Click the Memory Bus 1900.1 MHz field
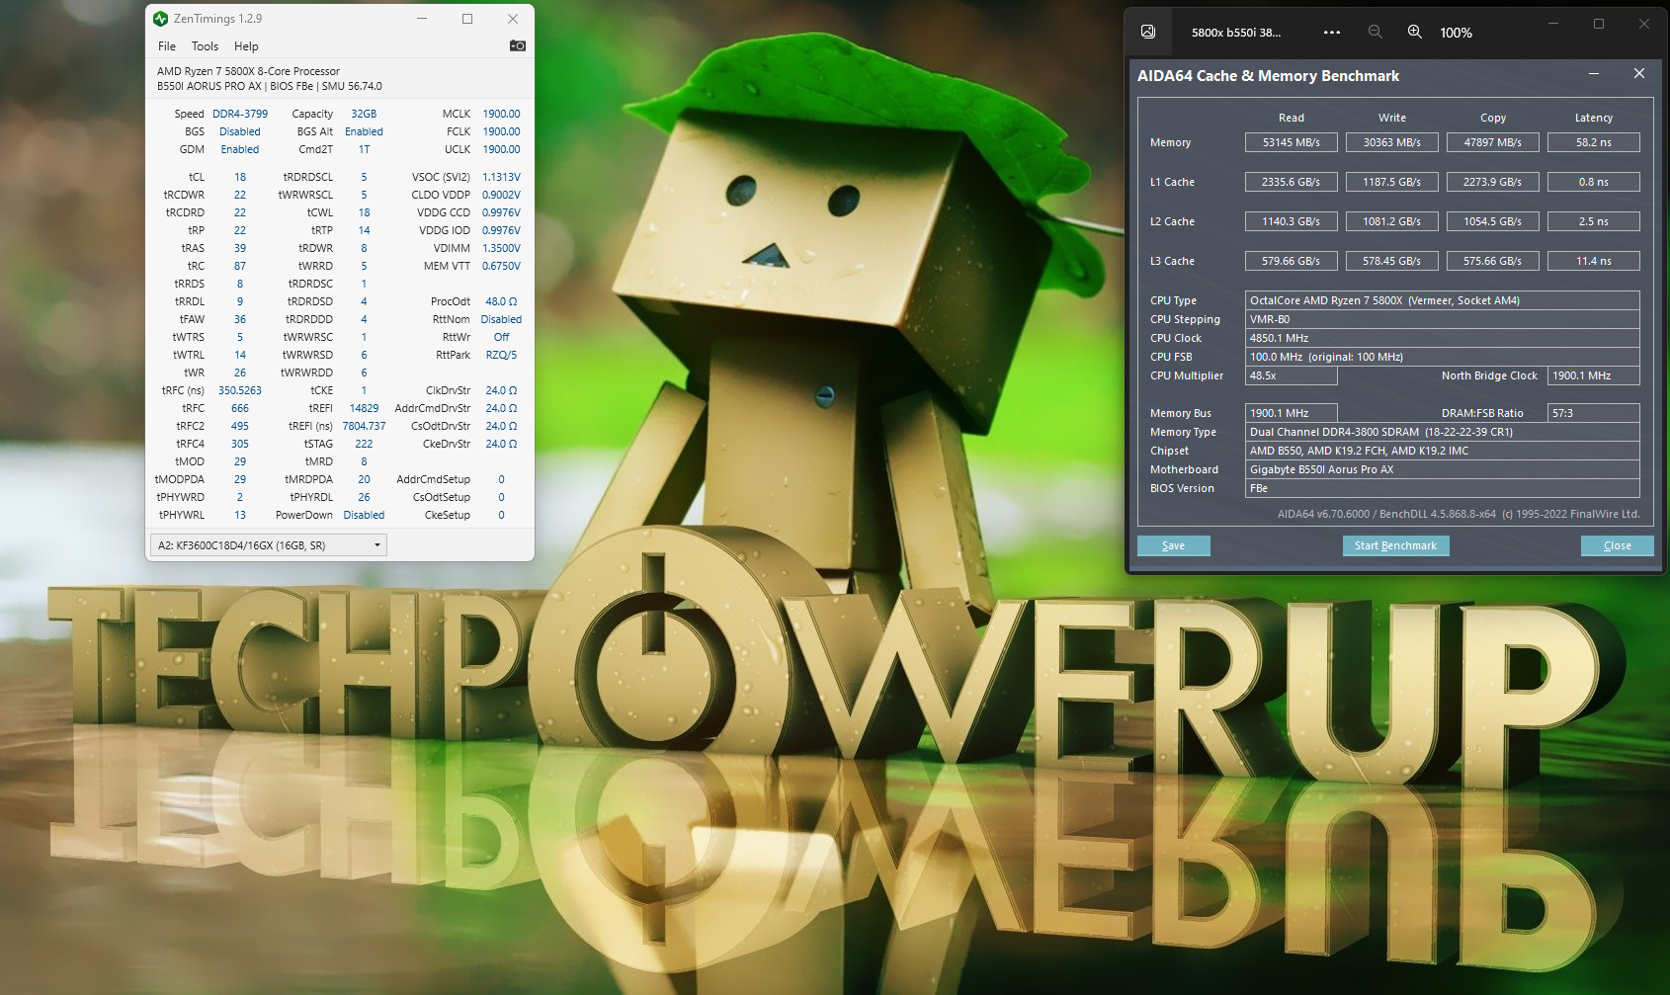Screen dimensions: 1670x995 click(x=1292, y=413)
